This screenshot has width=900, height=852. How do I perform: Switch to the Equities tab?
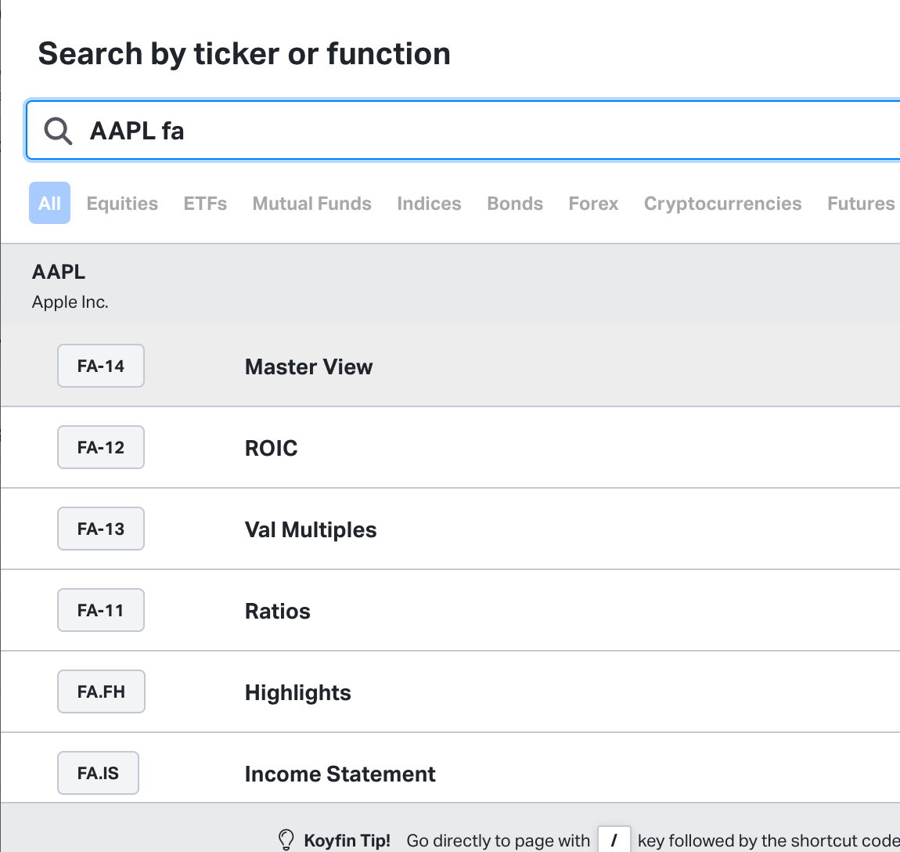(122, 204)
